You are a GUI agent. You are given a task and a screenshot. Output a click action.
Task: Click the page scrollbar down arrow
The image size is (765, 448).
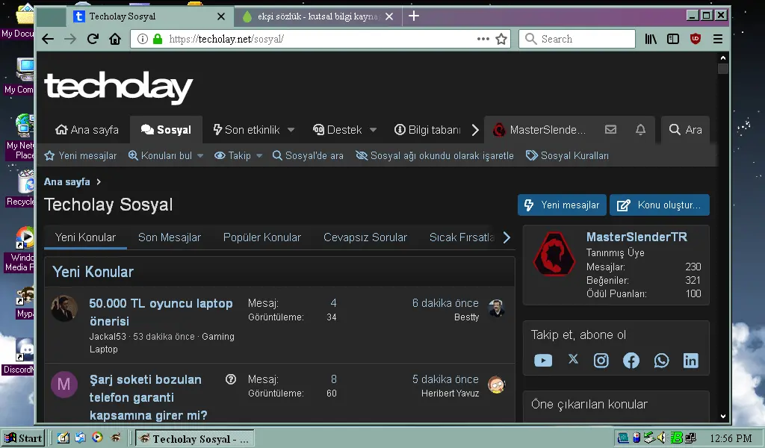click(723, 417)
